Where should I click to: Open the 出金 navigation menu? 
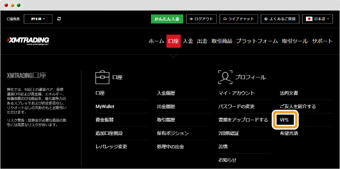pos(202,41)
